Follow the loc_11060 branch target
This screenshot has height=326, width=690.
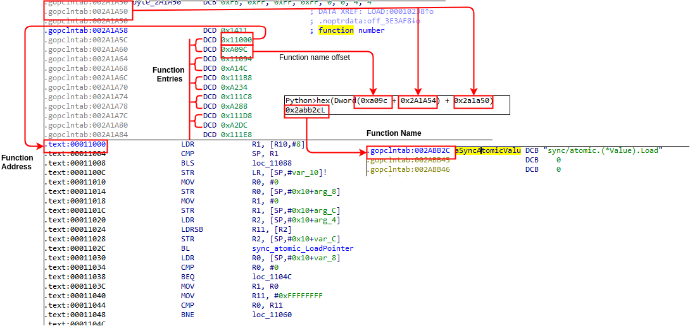[x=272, y=315]
